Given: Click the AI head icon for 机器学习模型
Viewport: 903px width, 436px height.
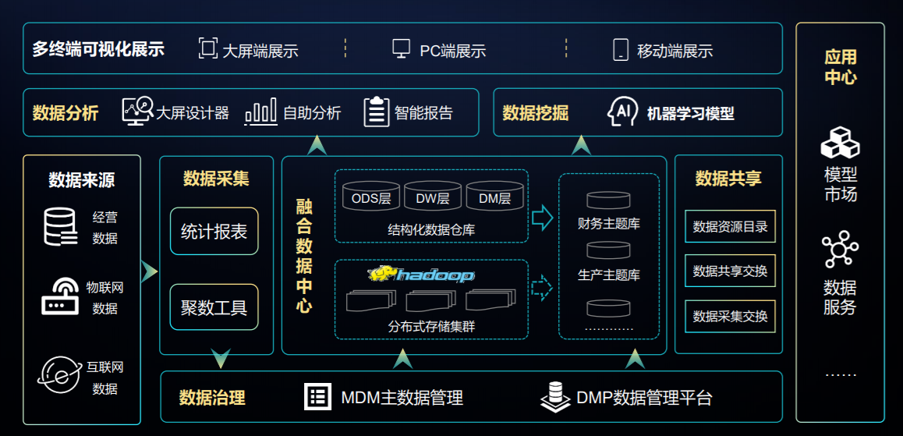Looking at the screenshot, I should [622, 112].
